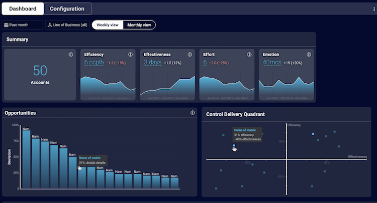Click the Deviation axis label
This screenshot has width=377, height=203.
(10, 157)
